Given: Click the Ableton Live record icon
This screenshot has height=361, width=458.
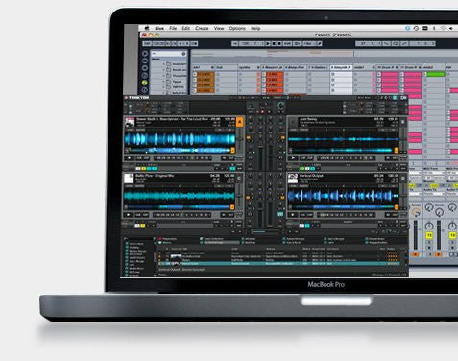Looking at the screenshot, I should (x=279, y=43).
